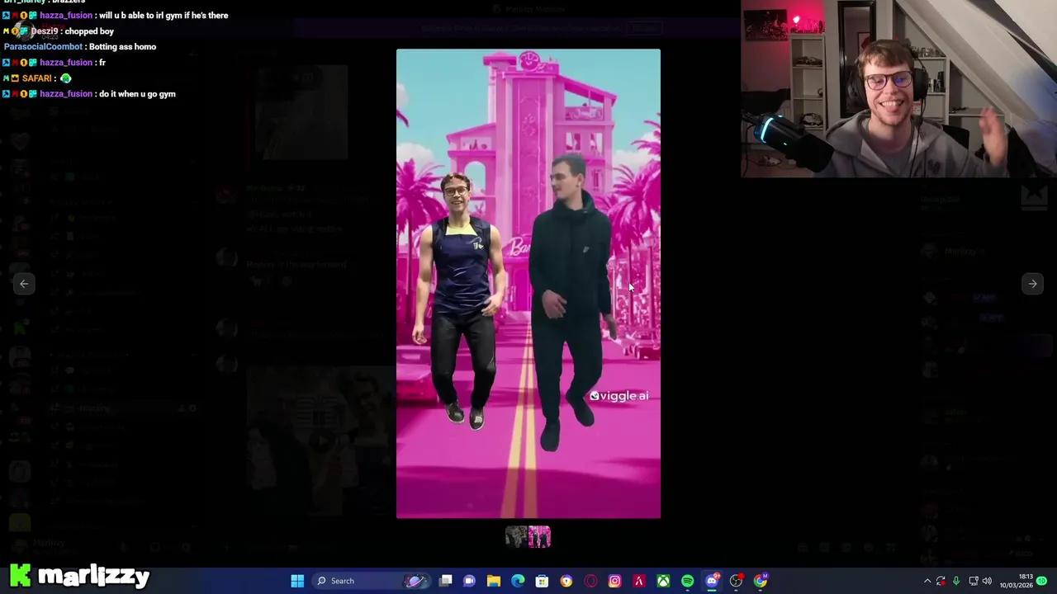Open notifications badge showing 10
1057x594 pixels.
(x=1042, y=581)
